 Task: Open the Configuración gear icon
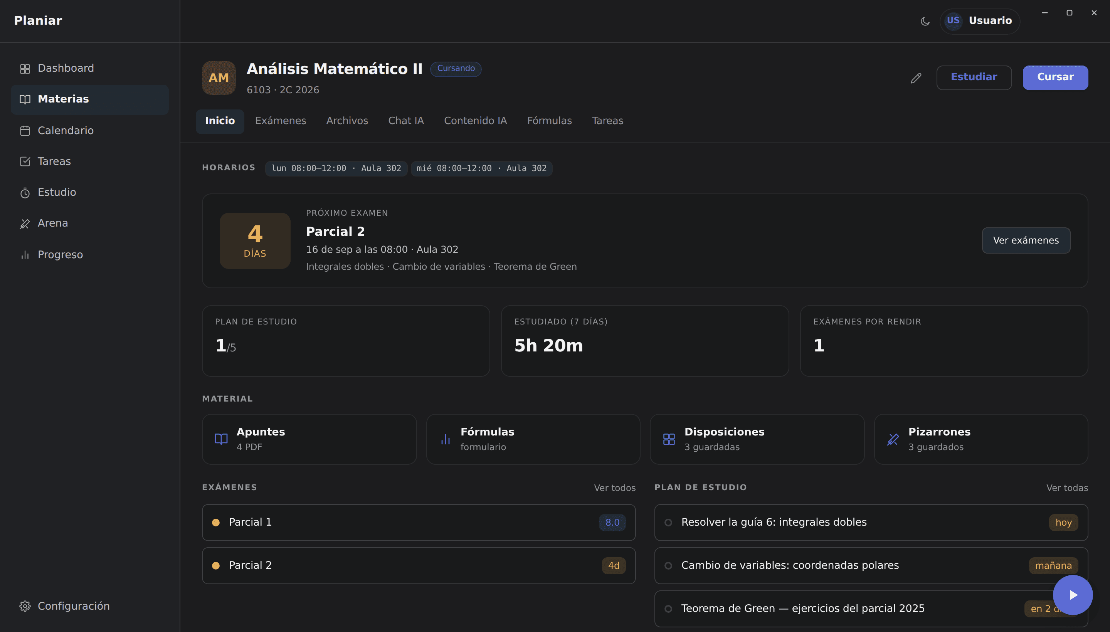[x=25, y=606]
